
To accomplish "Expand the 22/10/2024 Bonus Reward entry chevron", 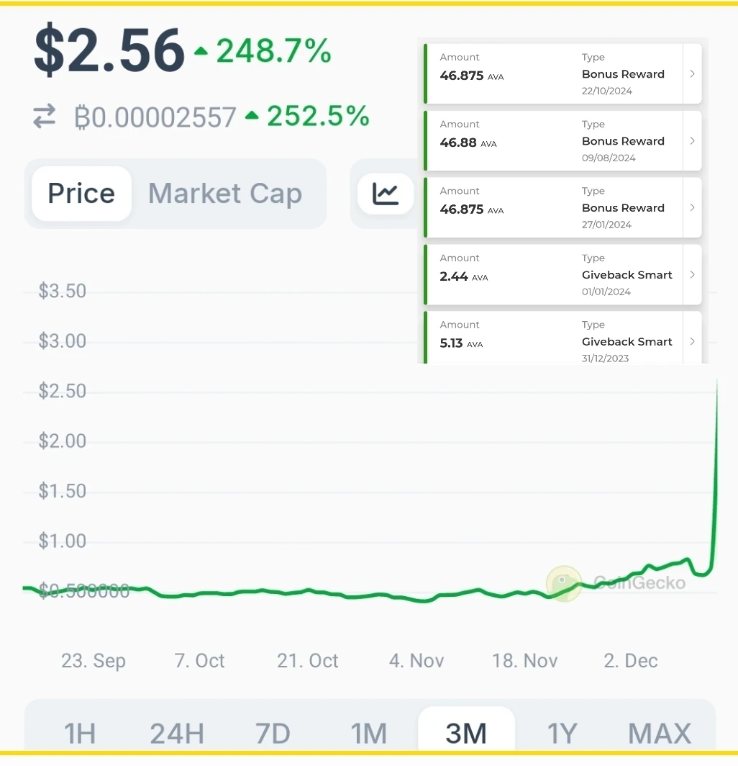I will point(692,73).
